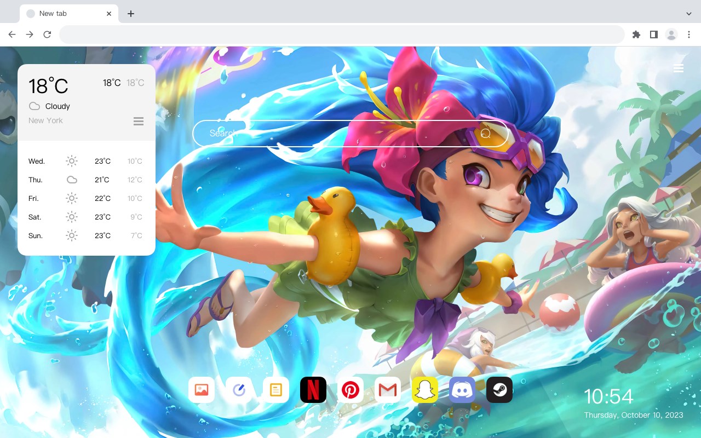Click the Wednesday sunny forecast icon
The height and width of the screenshot is (438, 701).
pos(72,161)
